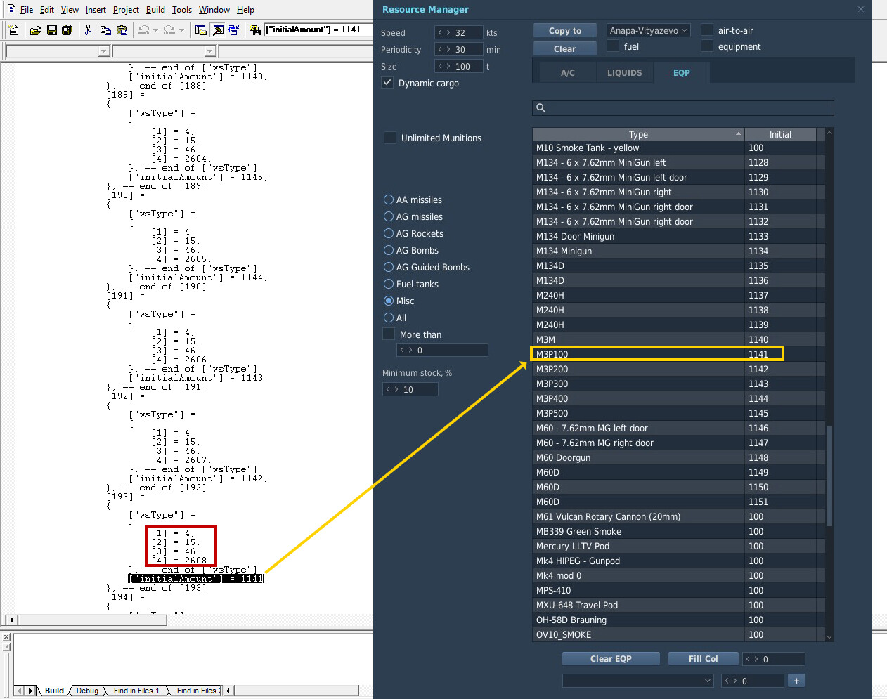Enable the Unlimited Munitions checkbox
887x699 pixels.
point(389,138)
